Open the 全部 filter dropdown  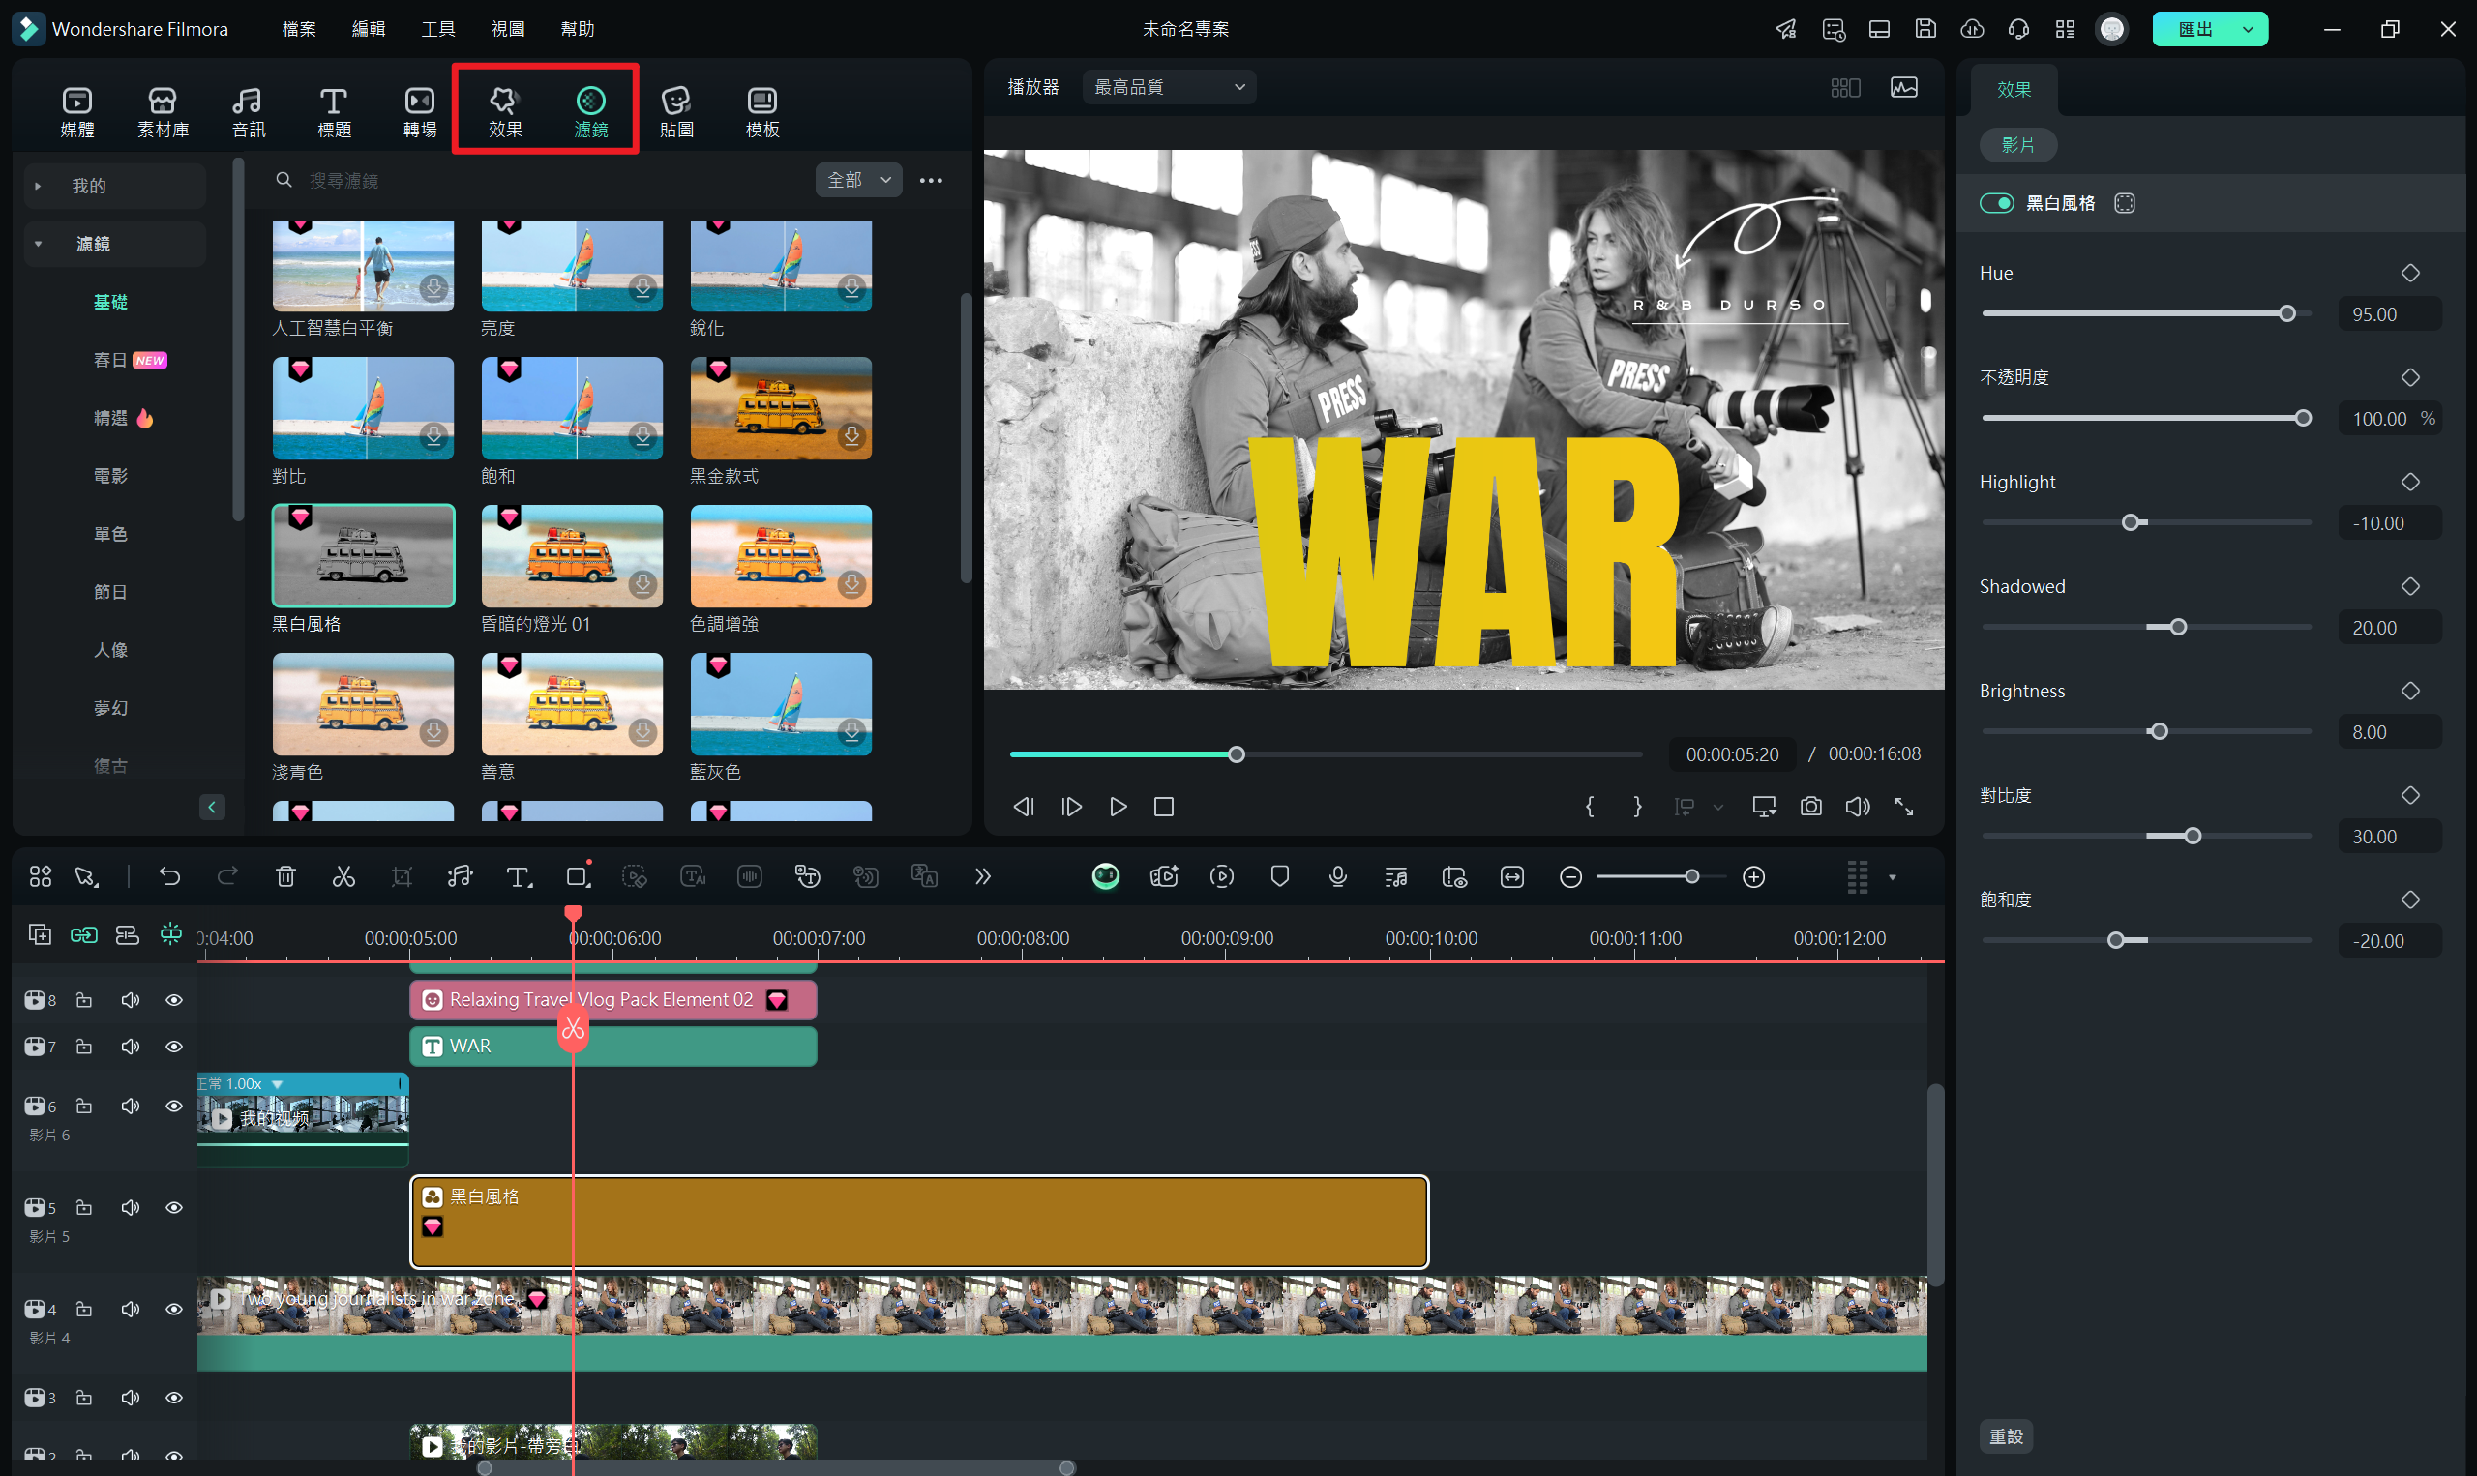[x=858, y=180]
